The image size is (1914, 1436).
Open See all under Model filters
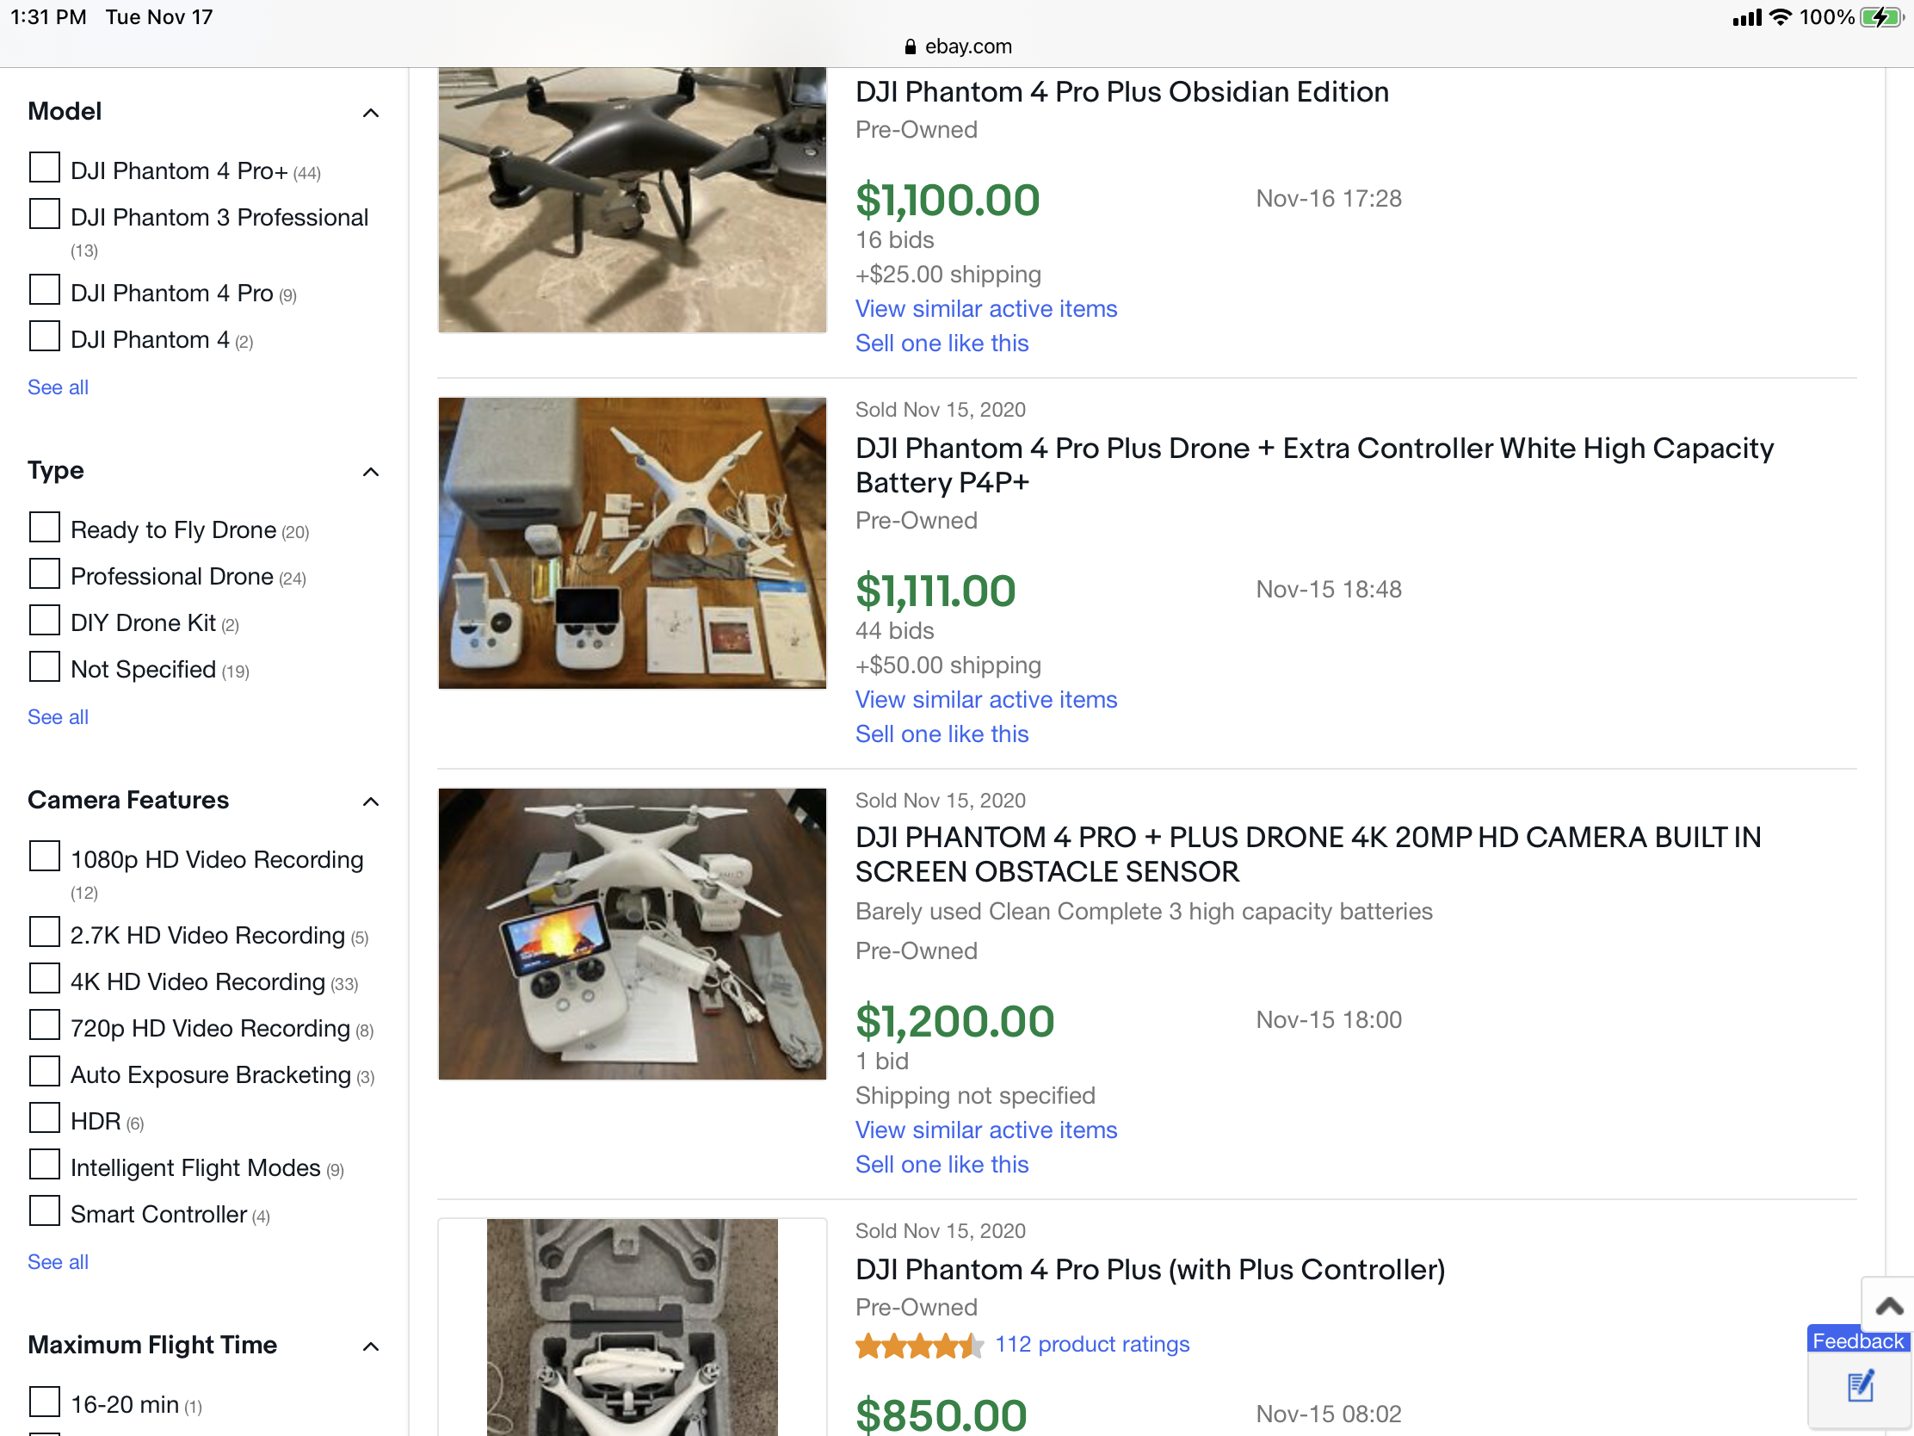(x=58, y=387)
